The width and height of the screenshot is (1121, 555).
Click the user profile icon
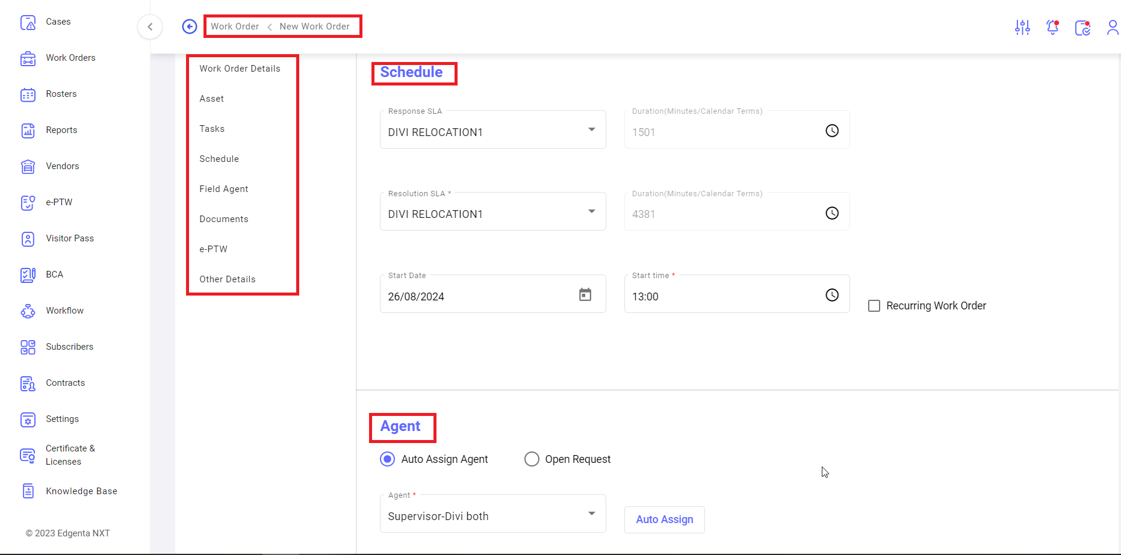[x=1113, y=27]
